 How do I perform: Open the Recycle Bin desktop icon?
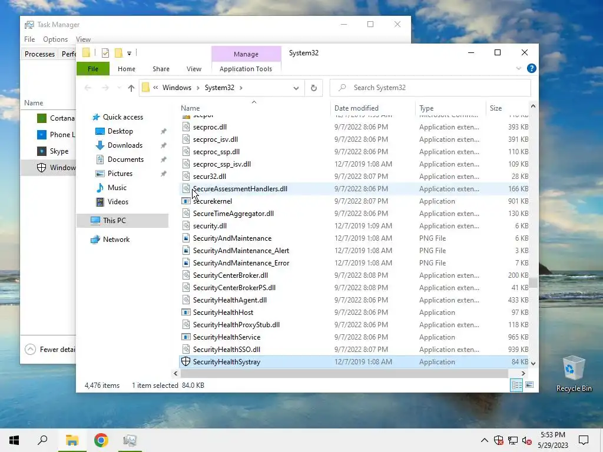click(x=574, y=374)
